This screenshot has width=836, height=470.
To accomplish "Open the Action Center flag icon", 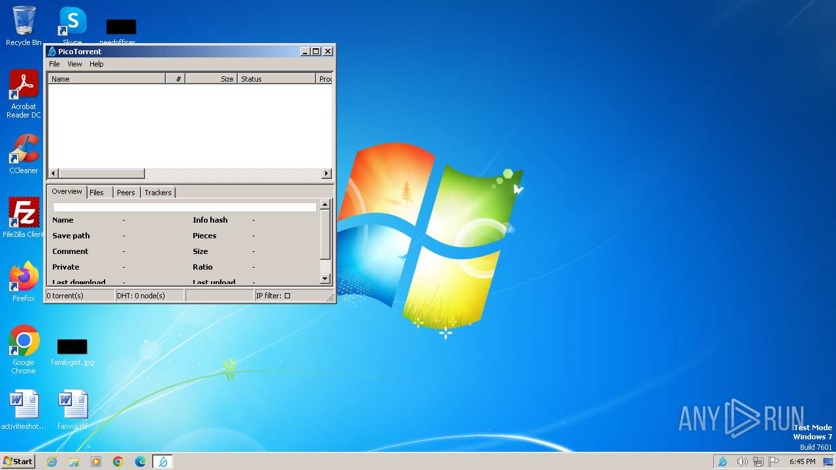I will click(774, 462).
